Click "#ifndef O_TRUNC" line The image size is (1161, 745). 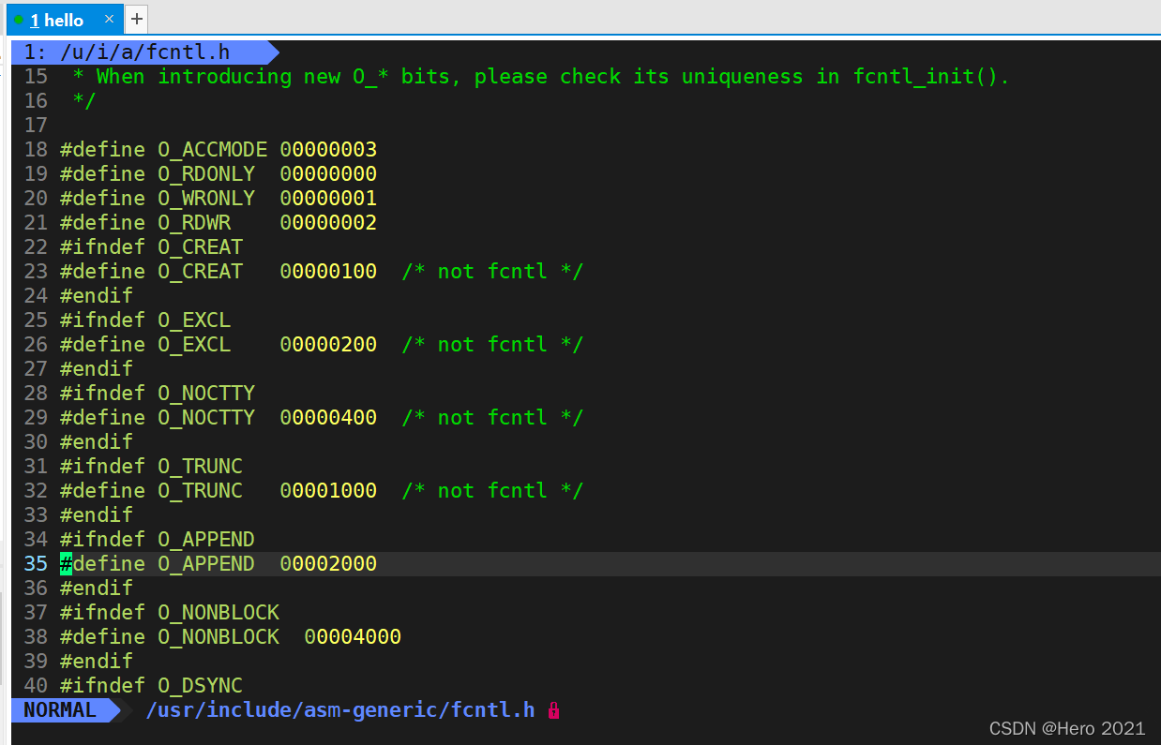click(x=151, y=466)
